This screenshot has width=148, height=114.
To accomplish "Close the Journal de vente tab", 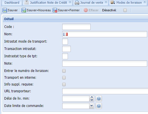I will point(106,2).
